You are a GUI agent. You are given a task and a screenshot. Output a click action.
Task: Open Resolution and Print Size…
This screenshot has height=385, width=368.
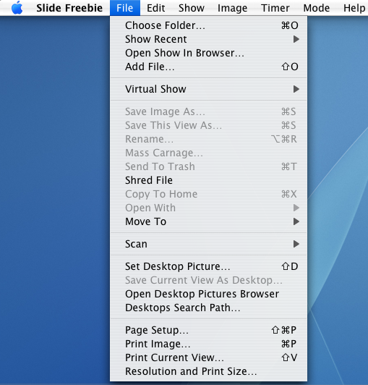[208, 371]
